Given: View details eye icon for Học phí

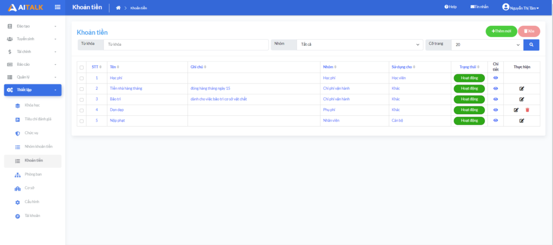Looking at the screenshot, I should click(496, 78).
